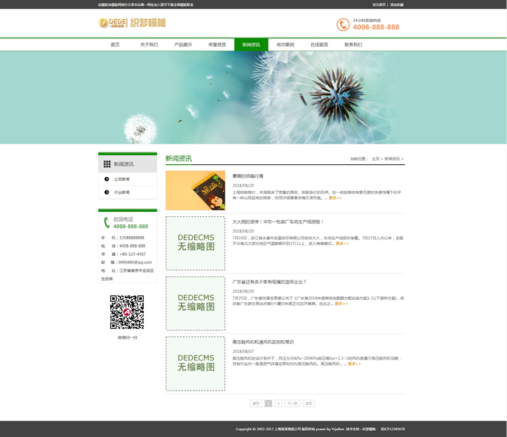Click 主页 in the breadcrumb trail
Screen dimensions: 507x437
click(x=375, y=159)
